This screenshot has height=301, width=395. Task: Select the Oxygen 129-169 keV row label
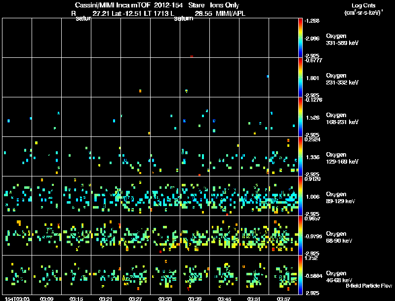click(x=342, y=158)
